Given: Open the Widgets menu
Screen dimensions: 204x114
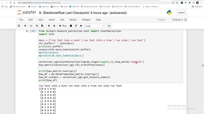Looking at the screenshot, I should click(86, 20).
